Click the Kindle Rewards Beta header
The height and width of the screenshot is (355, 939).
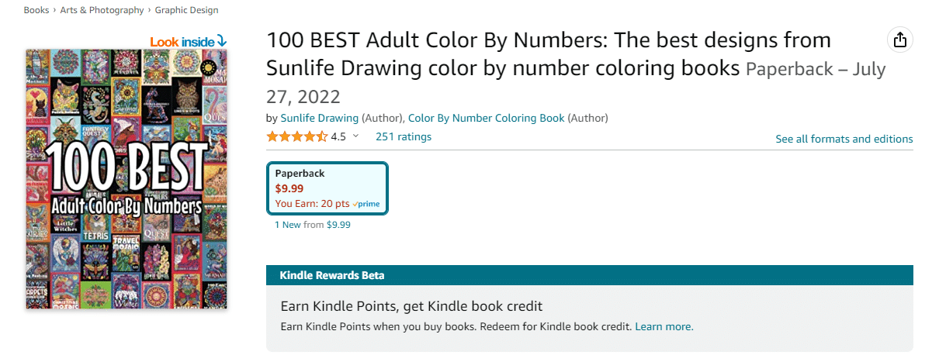click(x=590, y=275)
